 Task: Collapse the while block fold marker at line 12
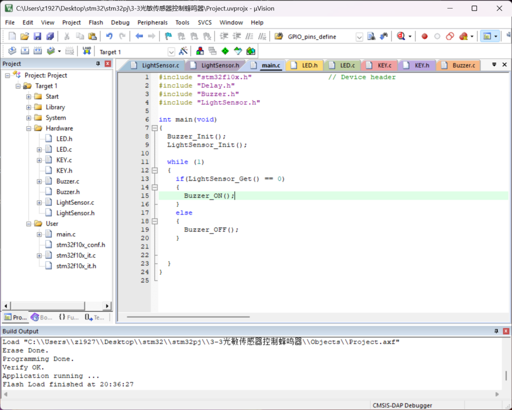154,170
